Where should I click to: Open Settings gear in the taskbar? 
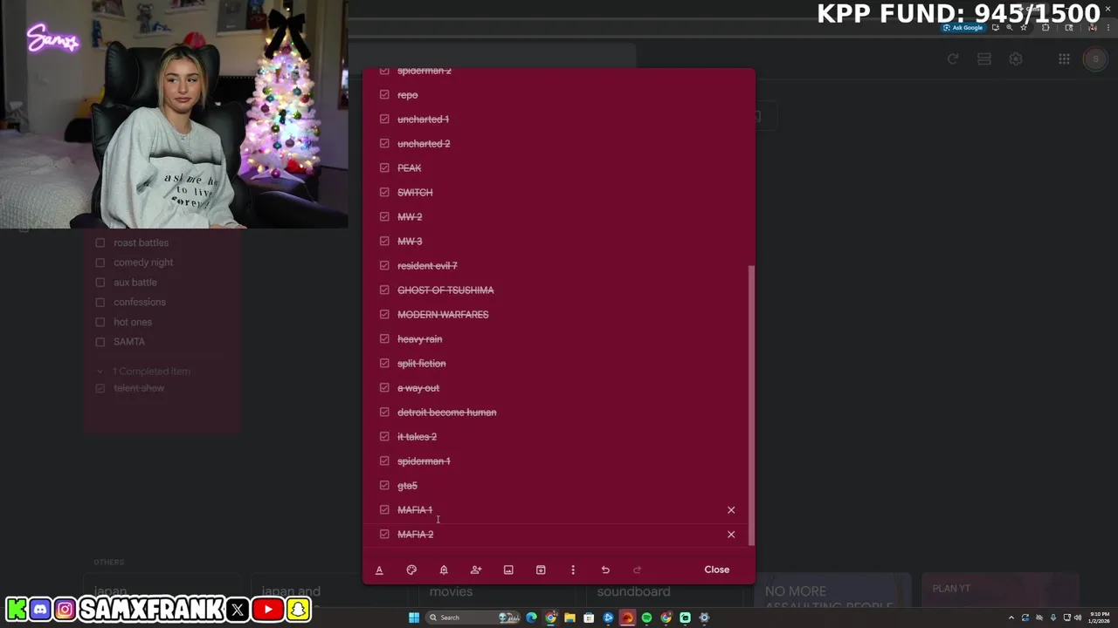[704, 618]
